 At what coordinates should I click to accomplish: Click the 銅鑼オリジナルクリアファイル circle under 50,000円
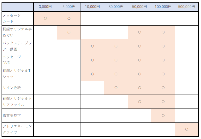[139, 102]
